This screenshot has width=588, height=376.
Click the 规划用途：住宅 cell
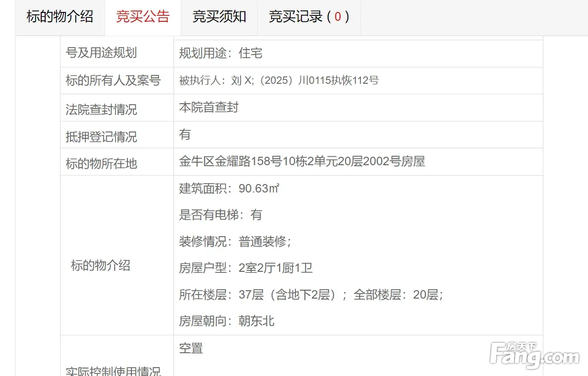point(221,53)
